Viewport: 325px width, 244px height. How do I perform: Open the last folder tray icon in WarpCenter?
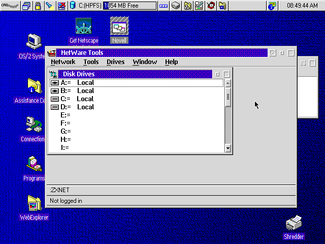point(222,6)
